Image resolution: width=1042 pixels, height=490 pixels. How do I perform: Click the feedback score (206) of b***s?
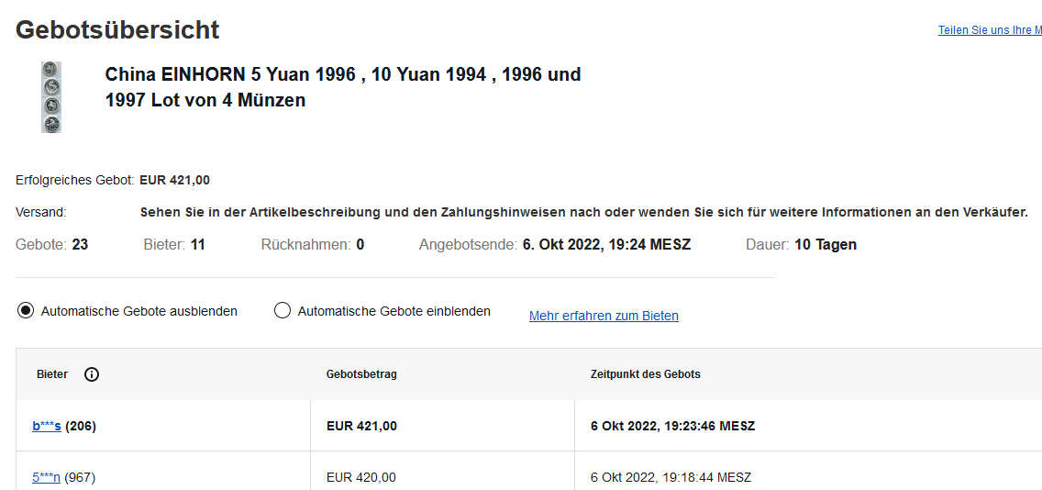[81, 426]
